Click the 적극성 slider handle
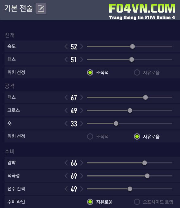This screenshot has height=208, width=180. (x=147, y=176)
